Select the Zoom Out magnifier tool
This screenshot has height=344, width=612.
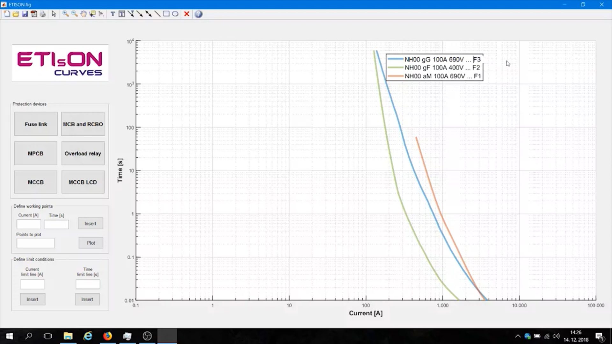(x=74, y=14)
